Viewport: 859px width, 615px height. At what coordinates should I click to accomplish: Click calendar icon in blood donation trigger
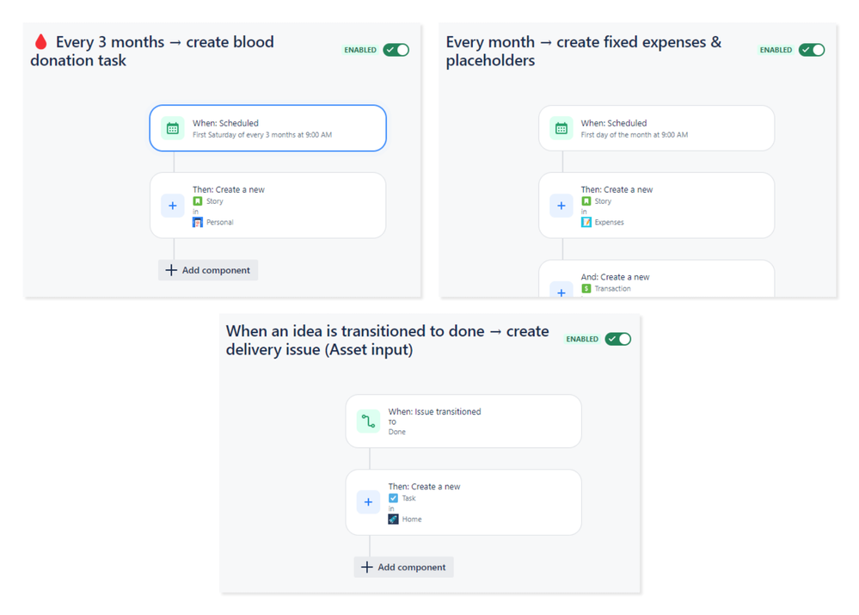click(173, 129)
